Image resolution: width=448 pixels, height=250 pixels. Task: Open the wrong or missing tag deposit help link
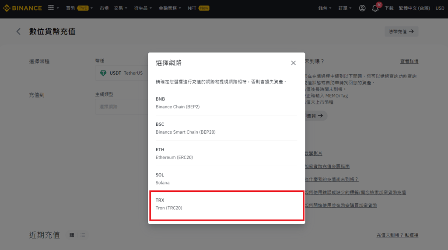[355, 192]
